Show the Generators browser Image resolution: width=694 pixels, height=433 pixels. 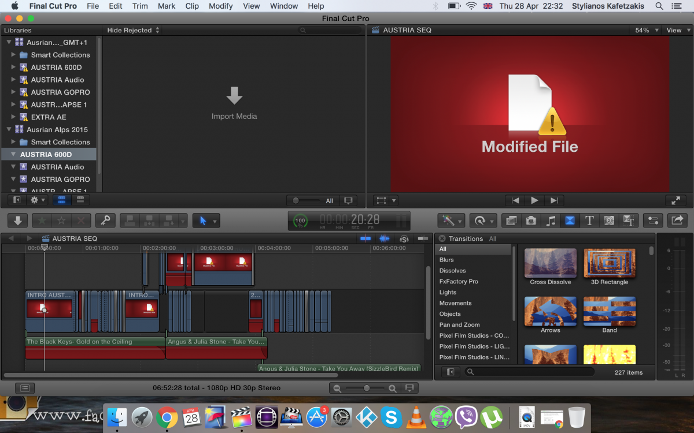(x=608, y=220)
